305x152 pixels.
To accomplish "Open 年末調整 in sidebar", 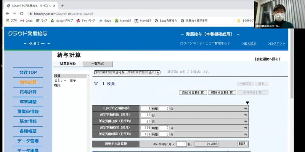I will coord(28,102).
